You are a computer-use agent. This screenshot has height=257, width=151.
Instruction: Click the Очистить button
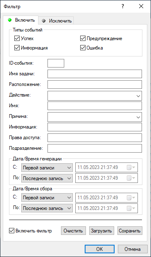pos(73,231)
